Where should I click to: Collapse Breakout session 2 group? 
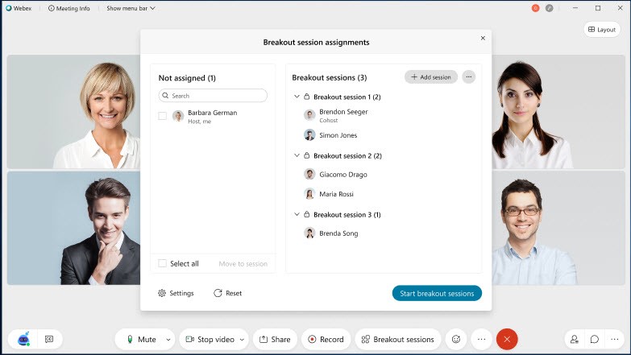pos(297,156)
